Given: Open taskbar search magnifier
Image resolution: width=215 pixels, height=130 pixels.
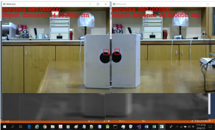Looking at the screenshot, I should pyautogui.click(x=13, y=127).
